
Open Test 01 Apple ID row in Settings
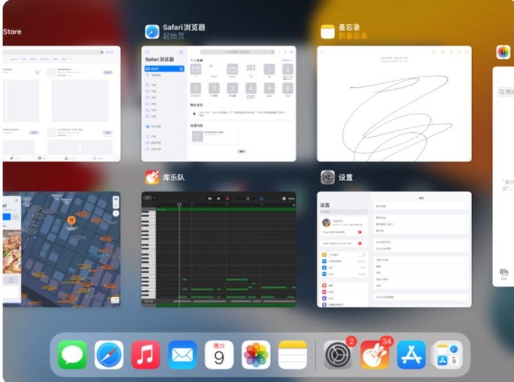[344, 222]
